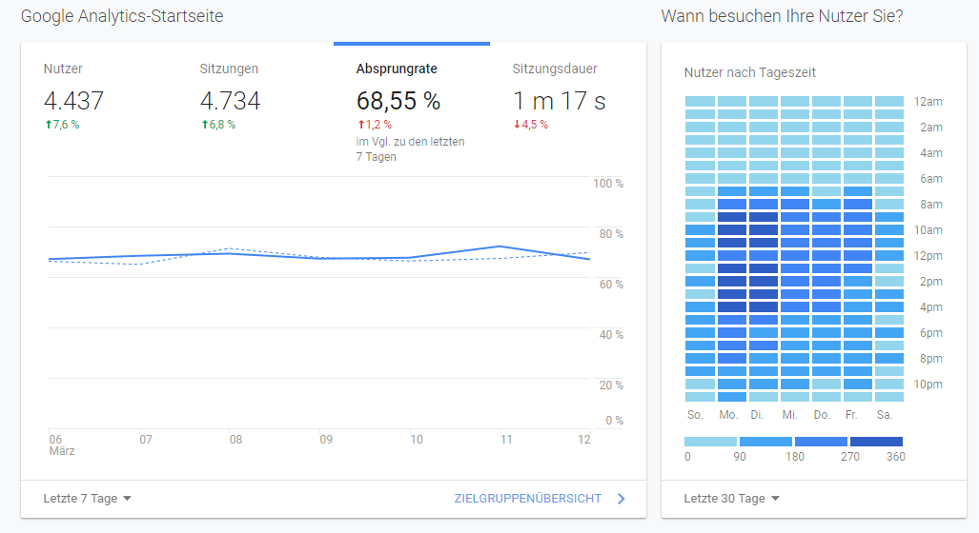Click the caret next to Letzte 30 Tage
The width and height of the screenshot is (979, 533).
point(775,499)
